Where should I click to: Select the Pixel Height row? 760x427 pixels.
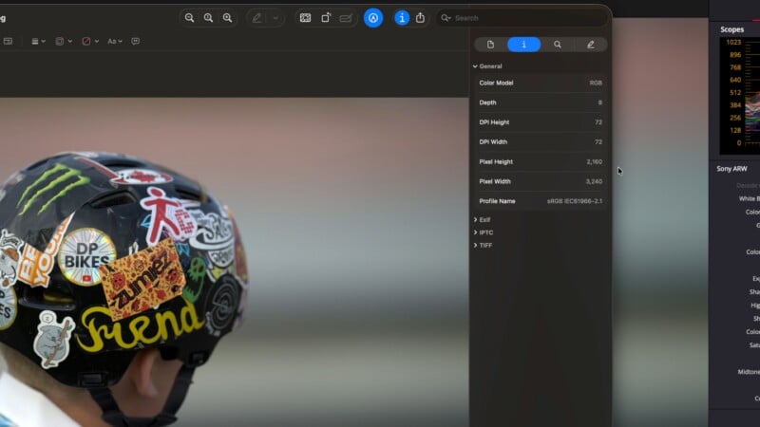(x=540, y=161)
